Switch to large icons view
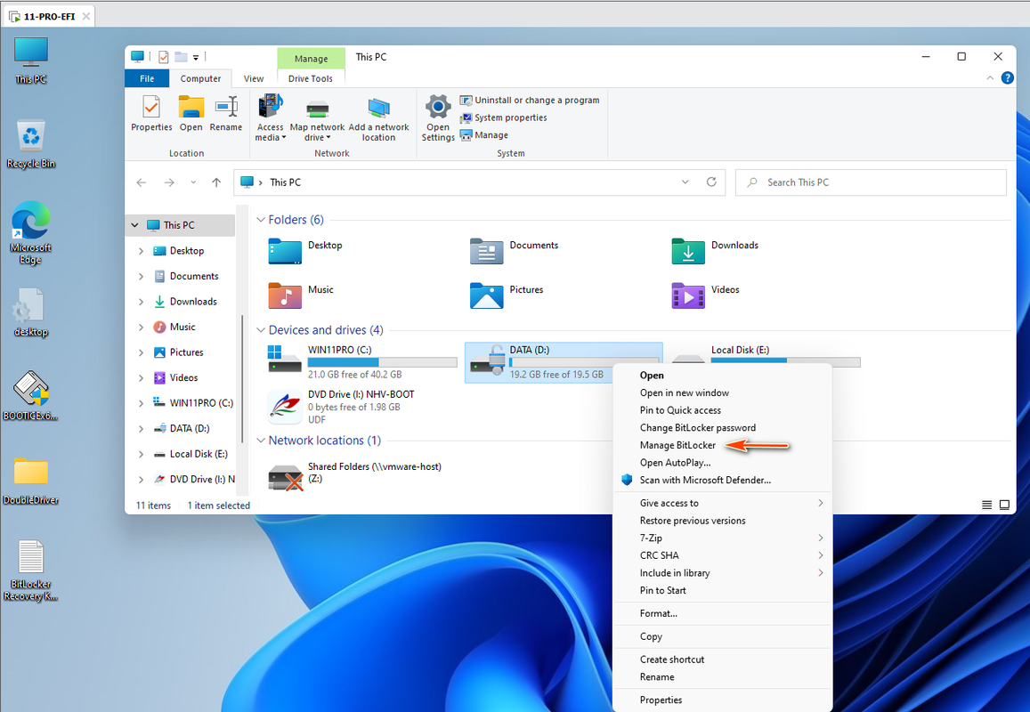This screenshot has height=712, width=1030. (x=1004, y=505)
